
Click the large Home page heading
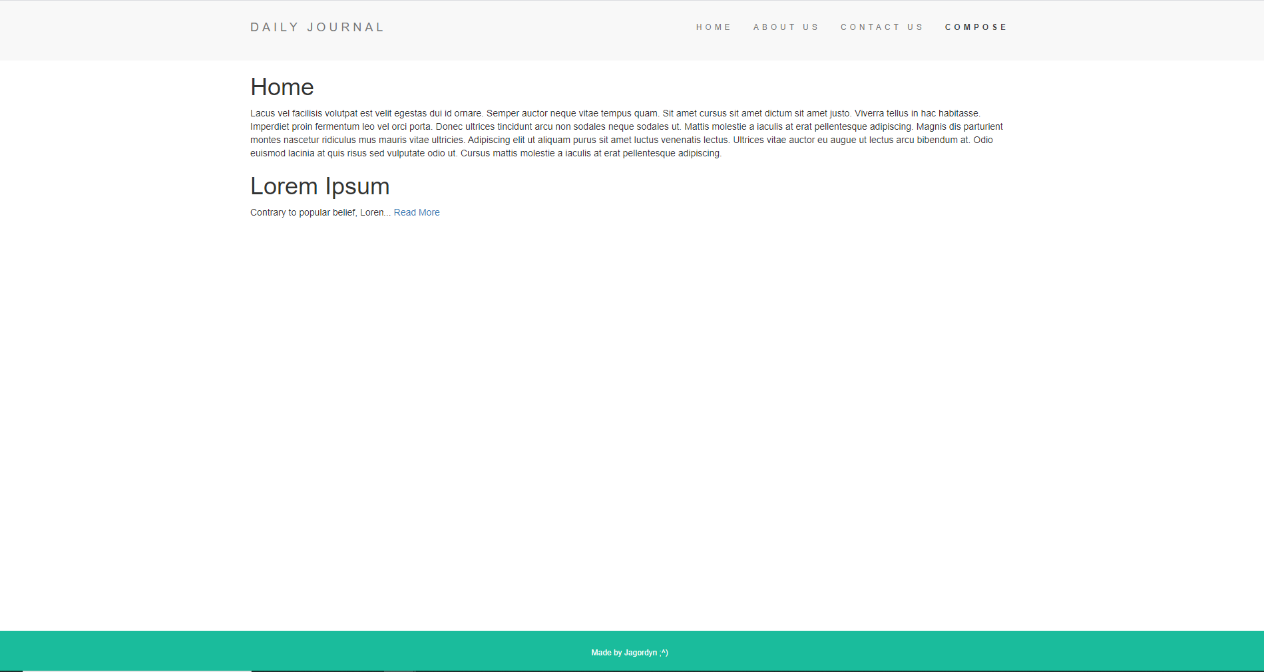pyautogui.click(x=282, y=87)
